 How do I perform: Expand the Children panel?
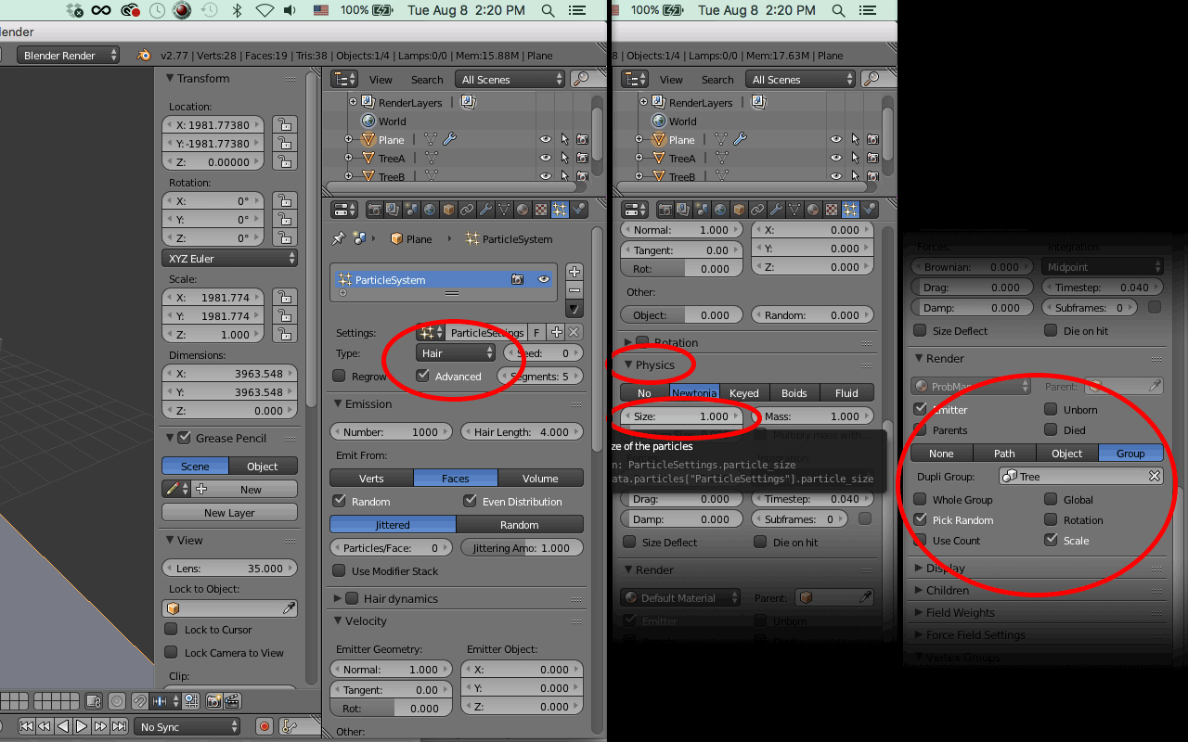919,590
